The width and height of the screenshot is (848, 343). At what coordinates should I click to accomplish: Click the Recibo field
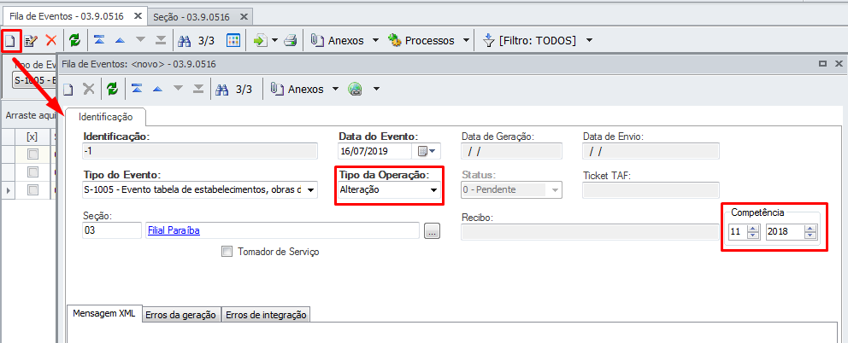[x=589, y=230]
